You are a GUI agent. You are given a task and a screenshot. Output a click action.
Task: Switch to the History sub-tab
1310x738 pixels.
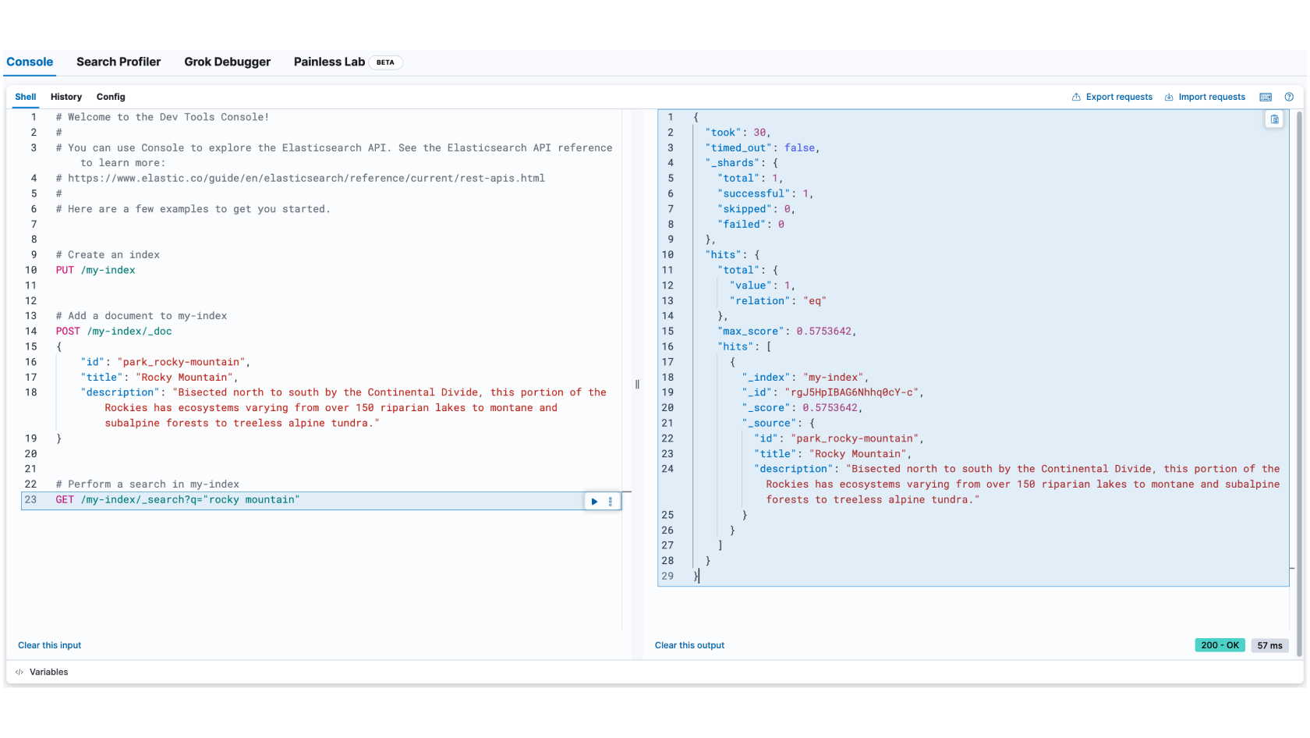click(x=66, y=98)
